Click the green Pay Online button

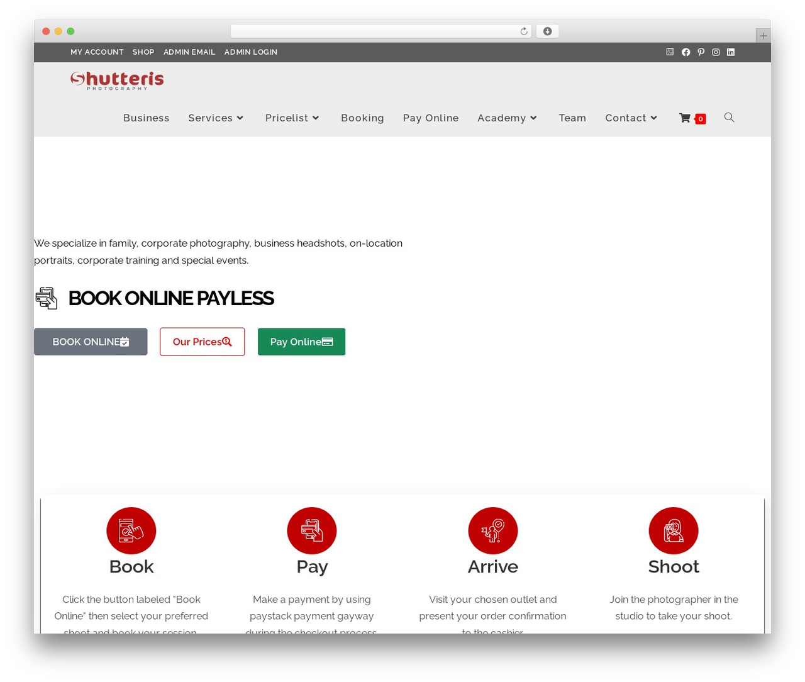coord(301,342)
